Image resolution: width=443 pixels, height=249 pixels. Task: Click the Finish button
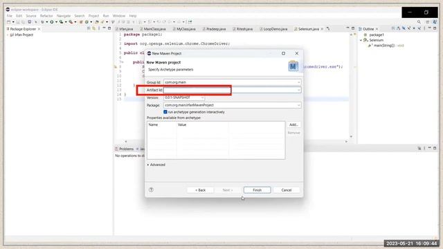pos(257,190)
